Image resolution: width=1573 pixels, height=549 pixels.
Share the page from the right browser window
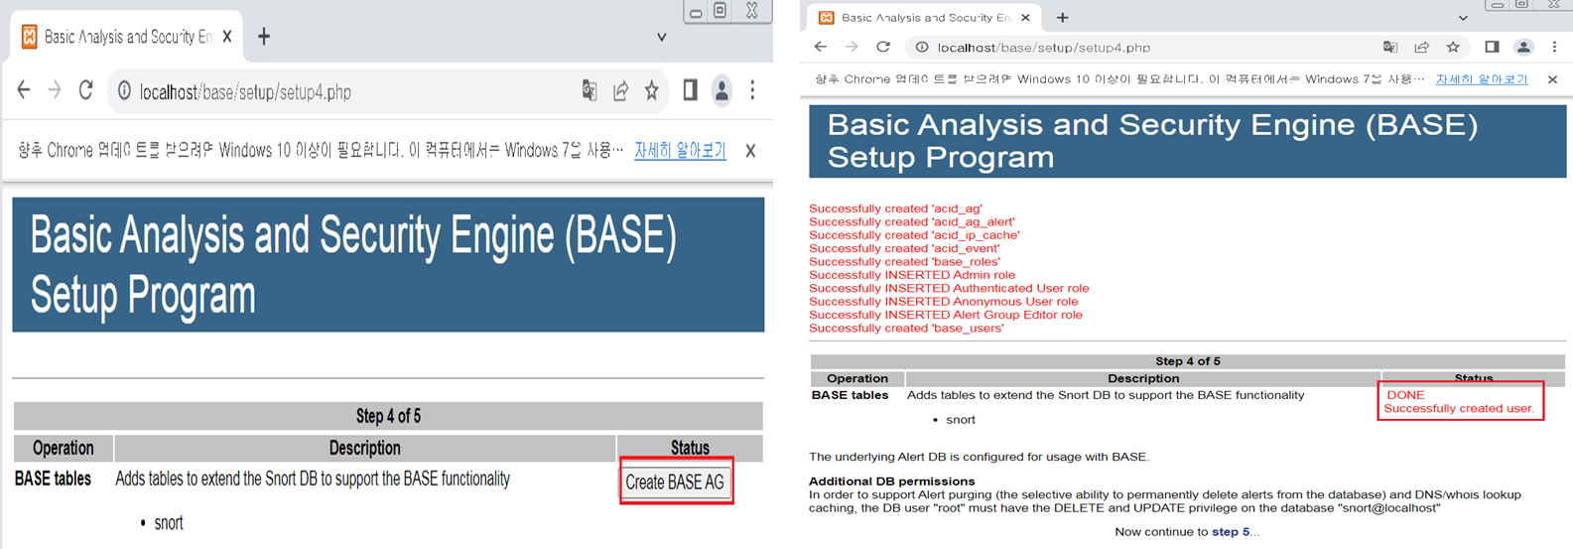[x=1421, y=47]
